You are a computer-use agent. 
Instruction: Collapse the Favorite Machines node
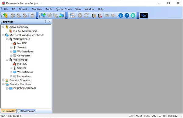click(x=3, y=84)
